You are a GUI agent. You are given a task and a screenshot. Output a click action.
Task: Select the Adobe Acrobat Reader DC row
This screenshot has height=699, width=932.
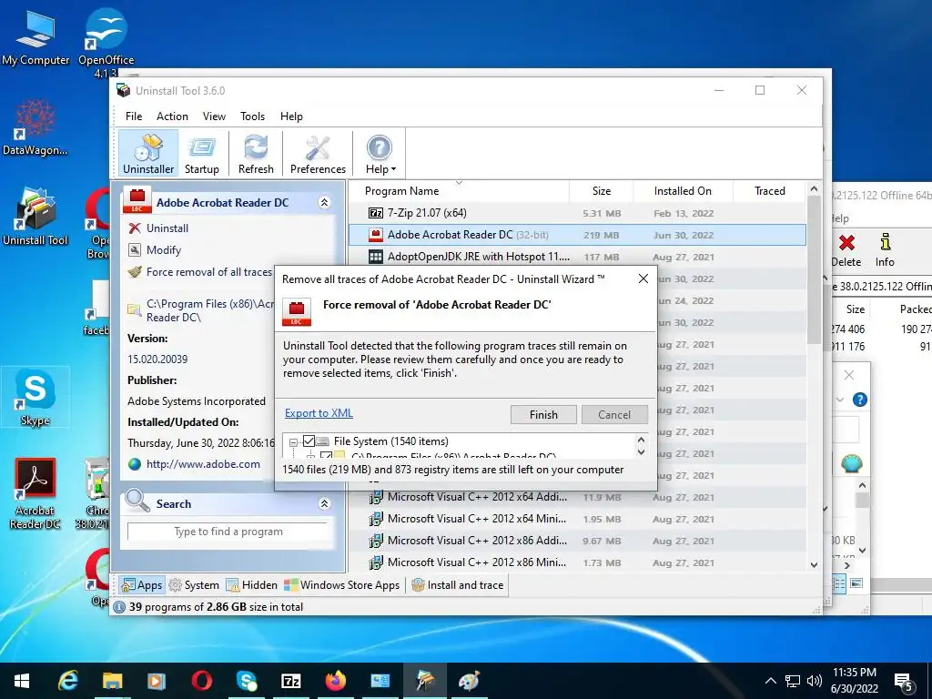(x=577, y=235)
